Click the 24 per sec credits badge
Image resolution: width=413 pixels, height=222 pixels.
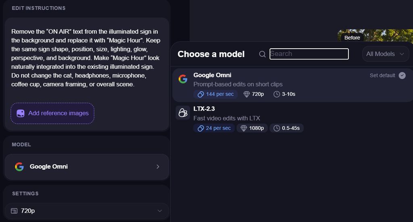click(214, 128)
